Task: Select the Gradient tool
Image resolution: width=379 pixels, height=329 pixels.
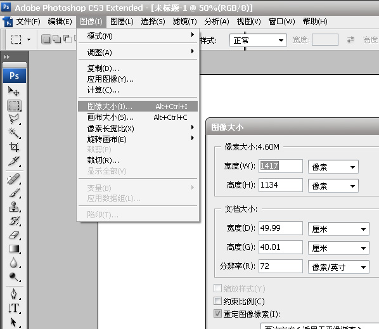Action: tap(14, 248)
